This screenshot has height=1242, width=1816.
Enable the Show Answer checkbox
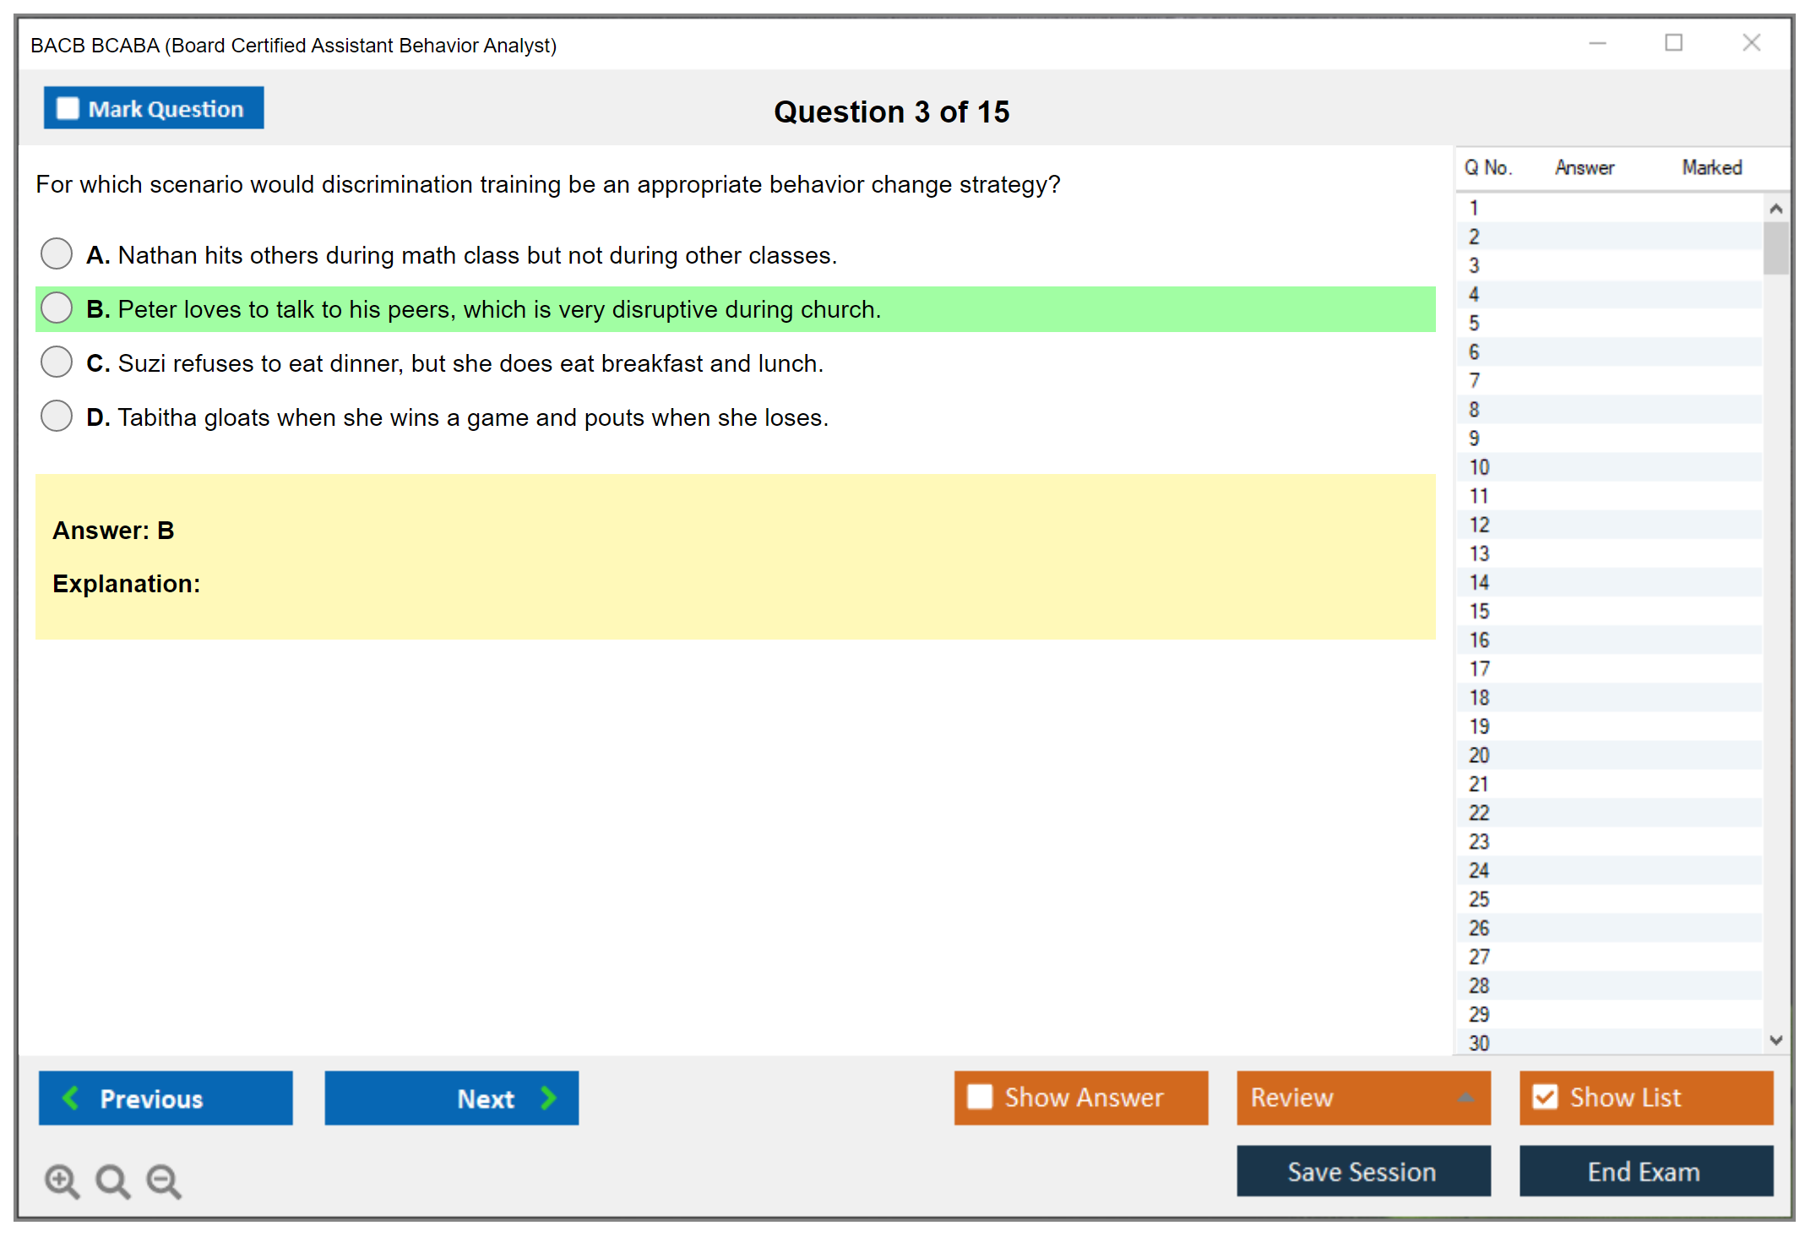pos(980,1097)
